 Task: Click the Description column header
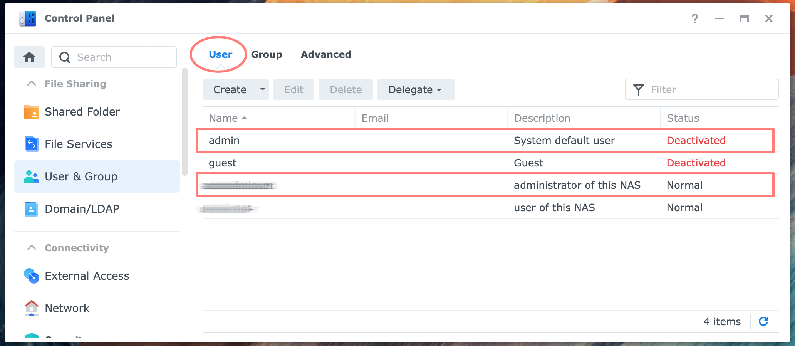[x=584, y=118]
